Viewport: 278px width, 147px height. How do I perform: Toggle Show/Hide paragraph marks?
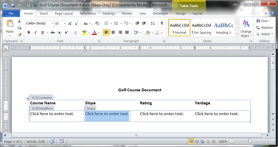162,23
